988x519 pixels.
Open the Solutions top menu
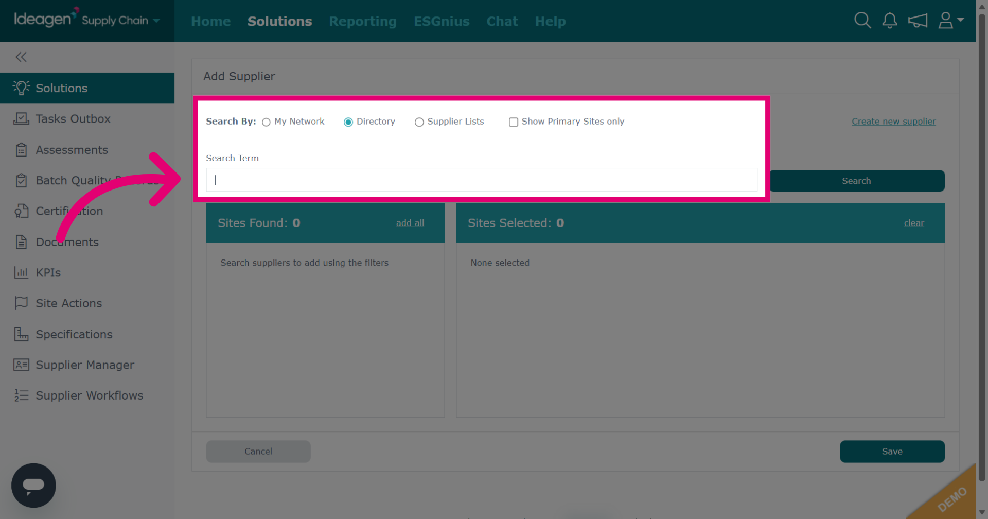(280, 21)
